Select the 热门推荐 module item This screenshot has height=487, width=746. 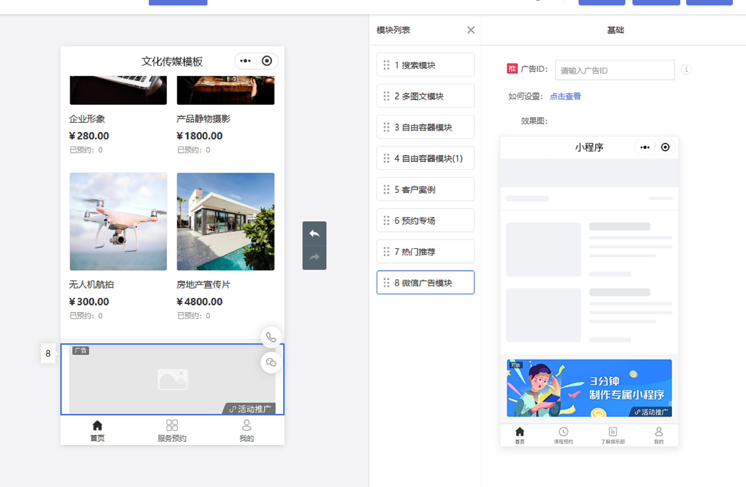(x=425, y=251)
